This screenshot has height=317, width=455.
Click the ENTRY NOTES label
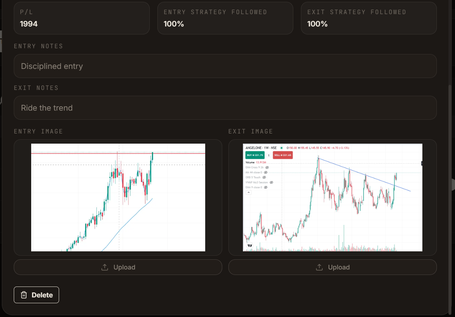38,46
